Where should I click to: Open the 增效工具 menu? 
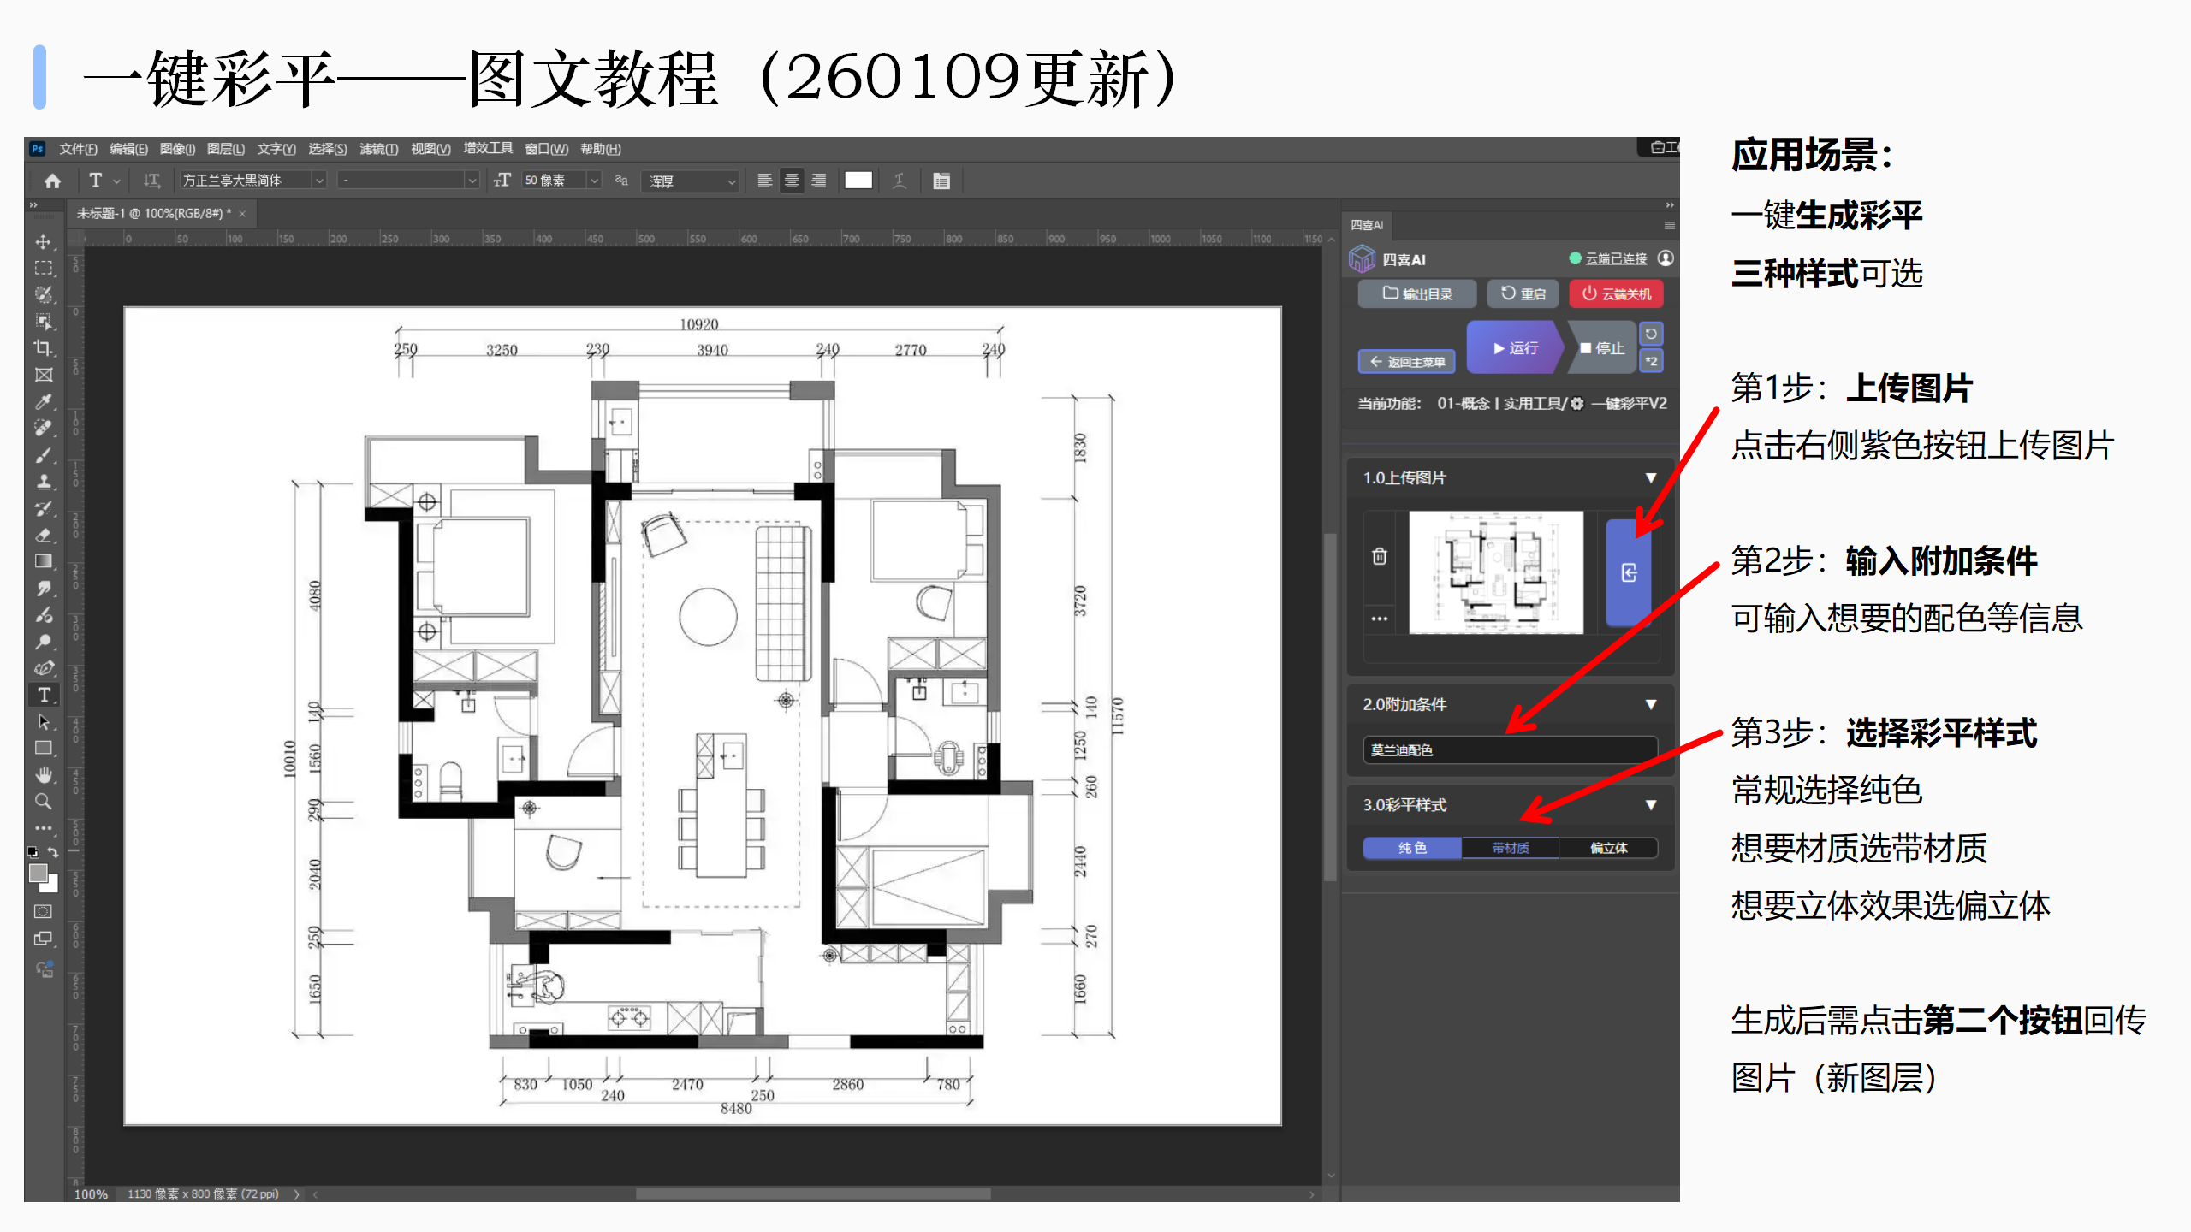(x=488, y=149)
